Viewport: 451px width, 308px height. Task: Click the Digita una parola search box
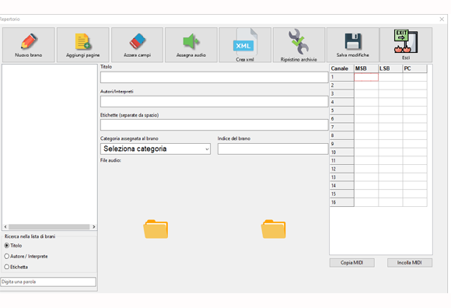pos(48,282)
